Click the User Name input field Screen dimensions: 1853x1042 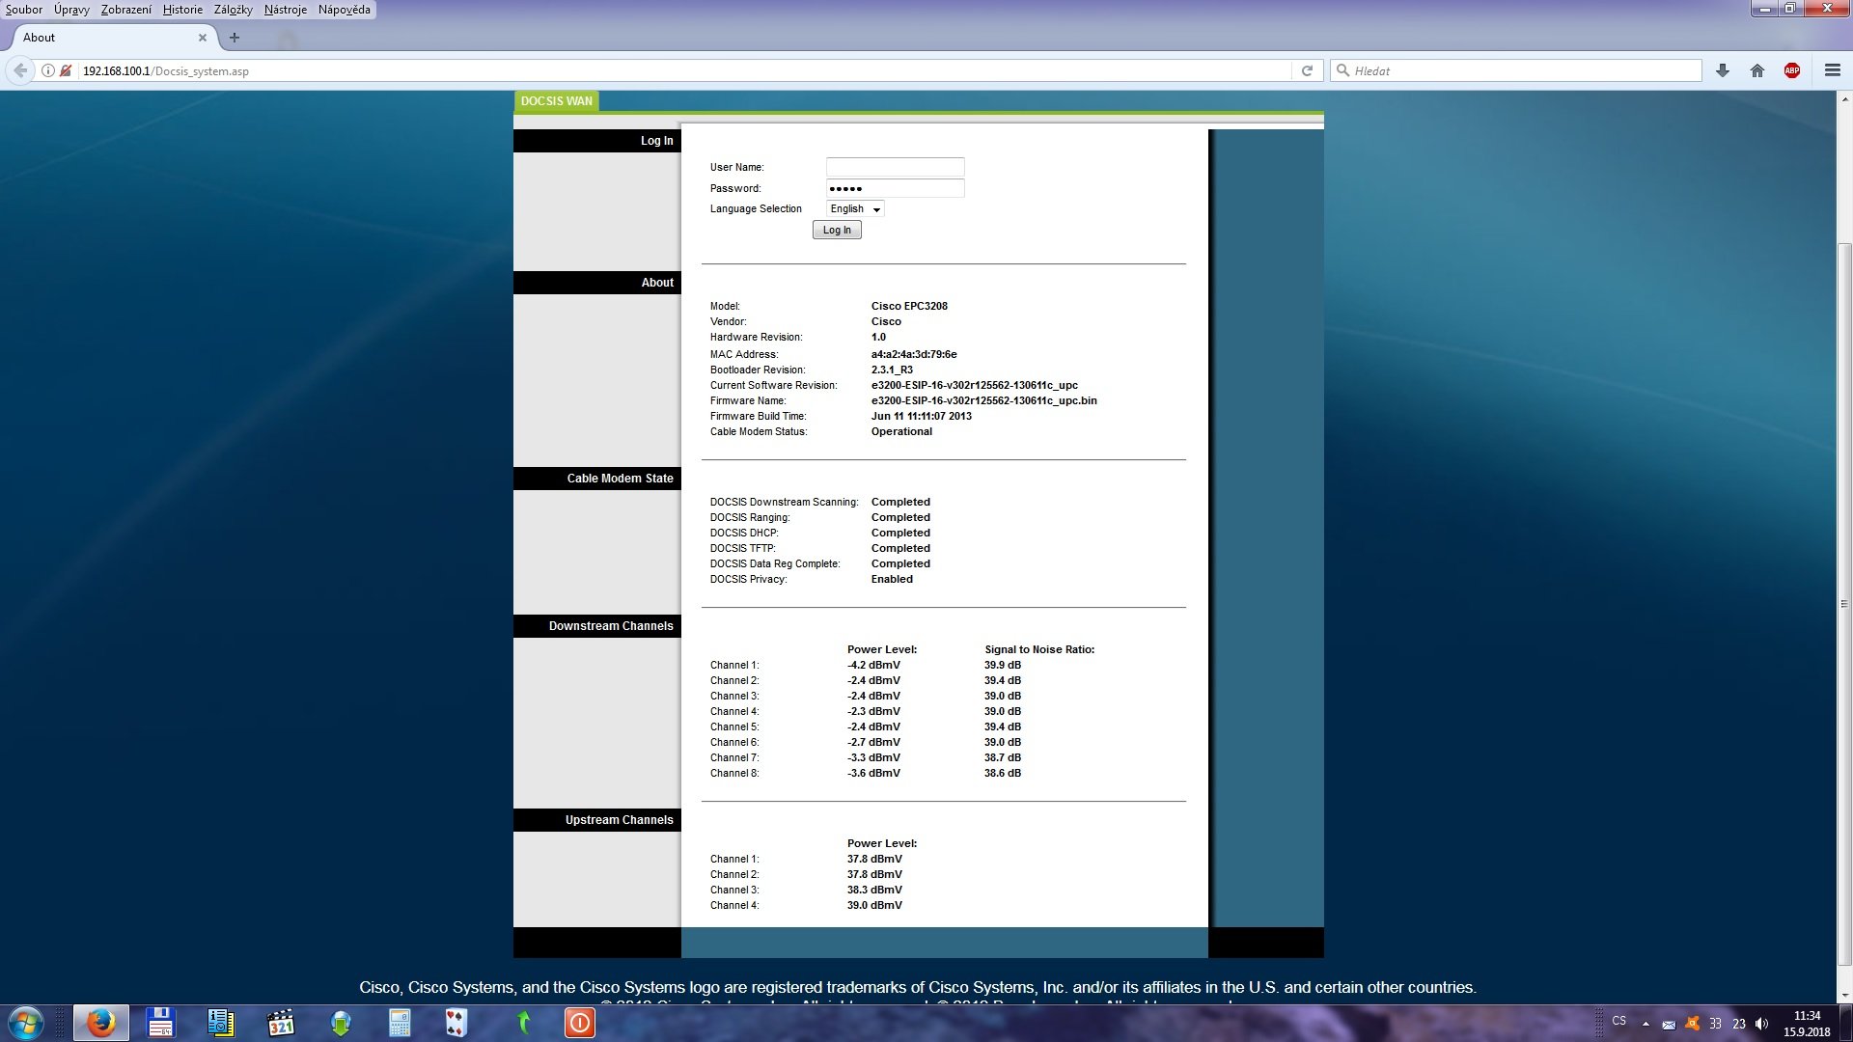click(x=895, y=167)
